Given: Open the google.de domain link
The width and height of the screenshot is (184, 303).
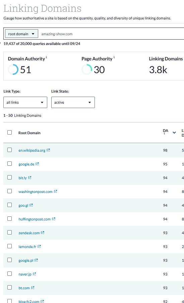Looking at the screenshot, I should pos(26,164).
